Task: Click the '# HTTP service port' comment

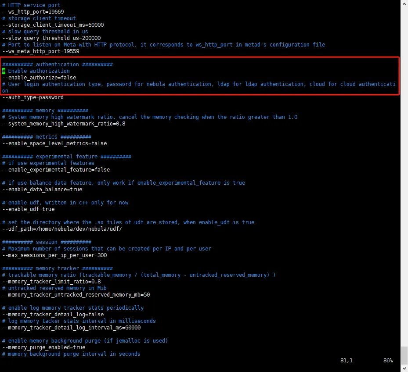Action: pyautogui.click(x=31, y=5)
